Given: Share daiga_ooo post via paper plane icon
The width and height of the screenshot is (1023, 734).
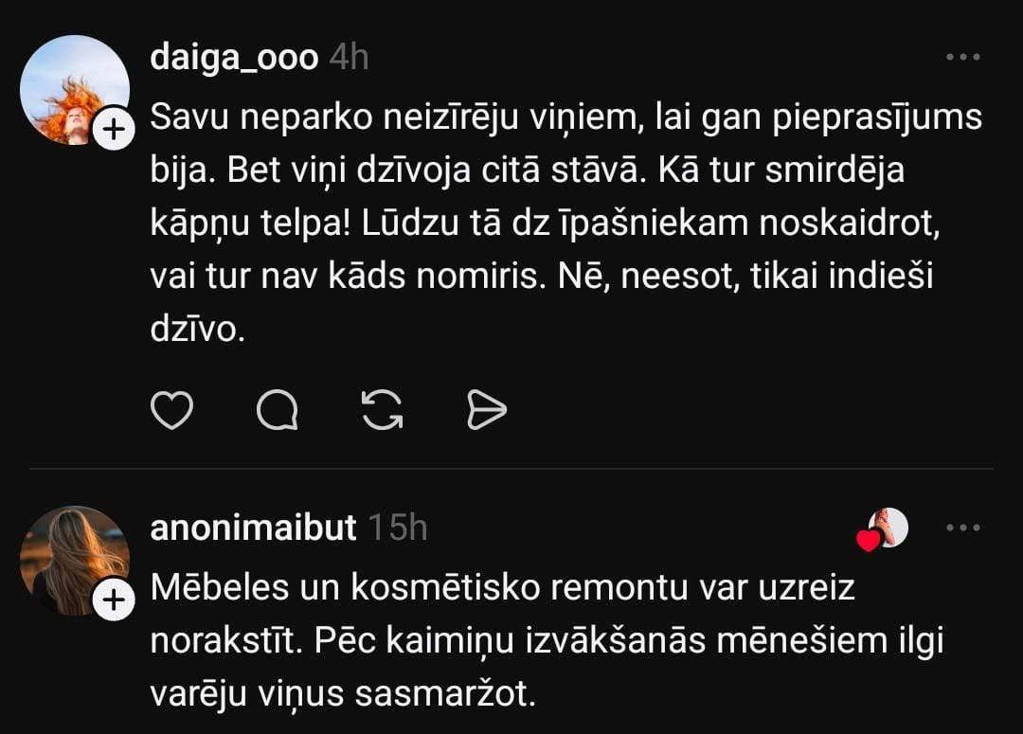Looking at the screenshot, I should tap(488, 409).
